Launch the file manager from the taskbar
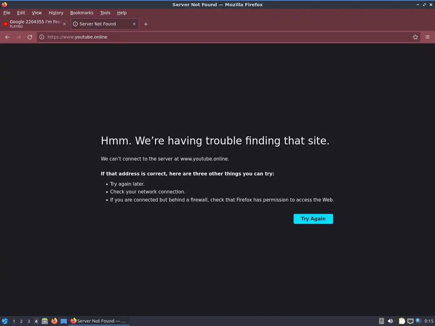435x326 pixels. [45, 321]
